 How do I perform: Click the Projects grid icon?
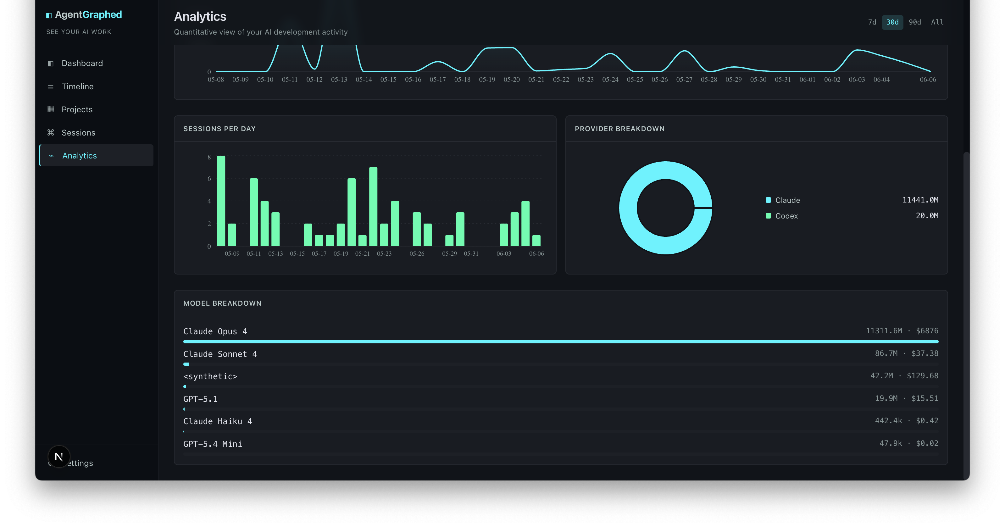(50, 109)
